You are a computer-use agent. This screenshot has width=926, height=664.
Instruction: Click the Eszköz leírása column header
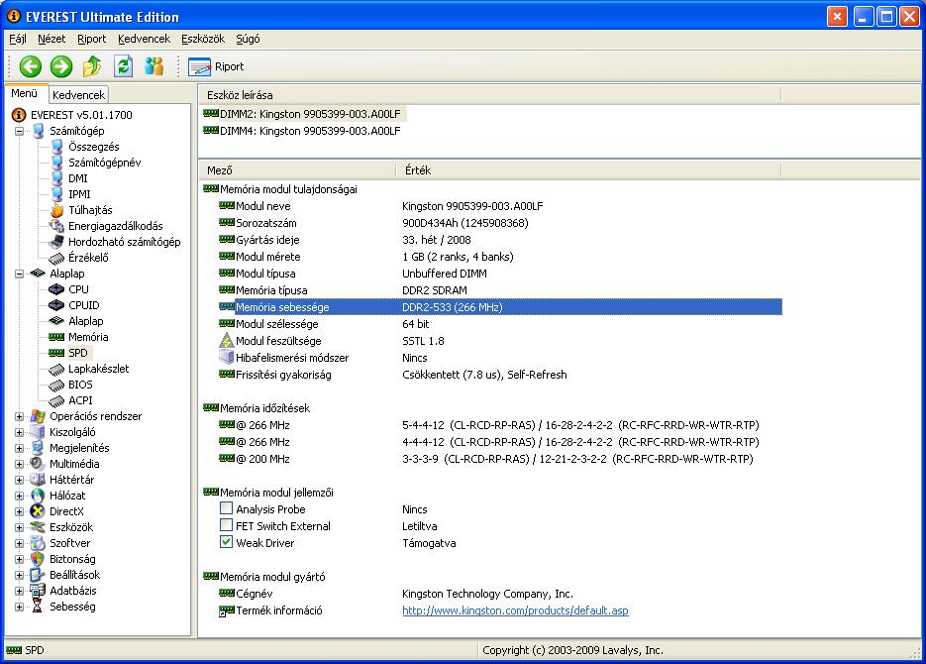490,95
